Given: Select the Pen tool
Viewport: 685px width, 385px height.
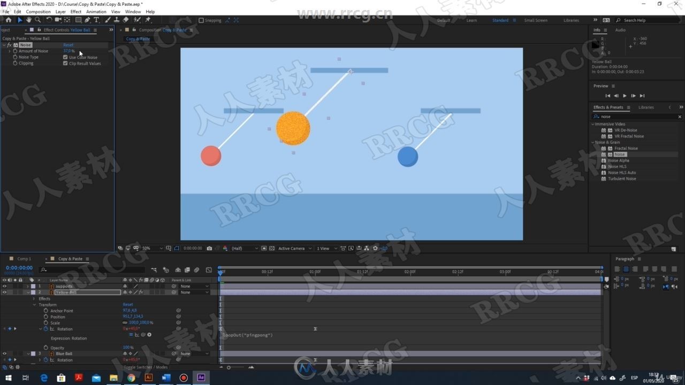Looking at the screenshot, I should (x=88, y=20).
